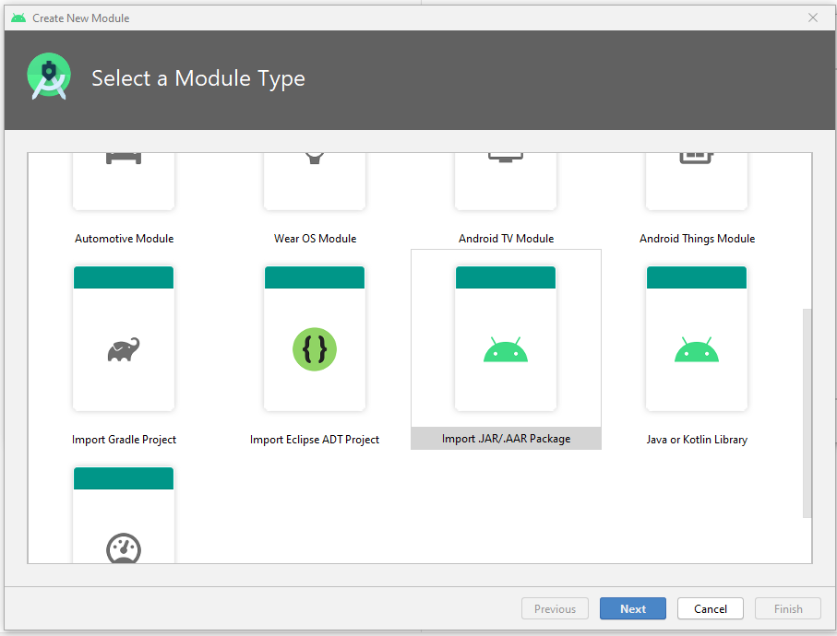Select the Automotive Module card icon
The image size is (837, 636).
click(x=124, y=159)
